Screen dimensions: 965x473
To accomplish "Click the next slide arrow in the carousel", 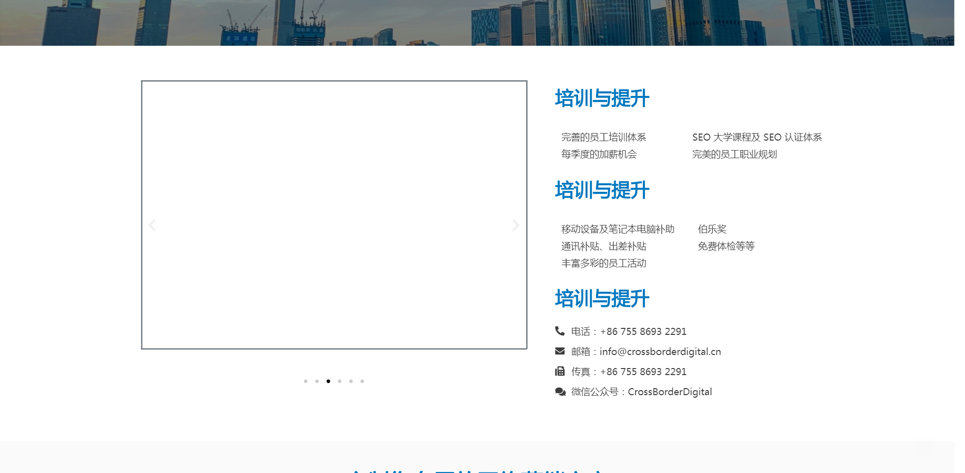I will tap(515, 225).
